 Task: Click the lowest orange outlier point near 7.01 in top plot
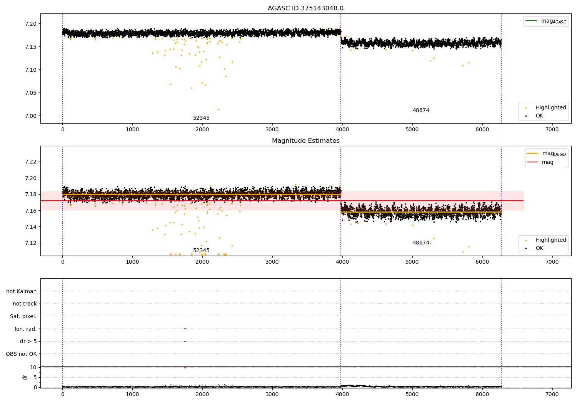click(x=218, y=109)
